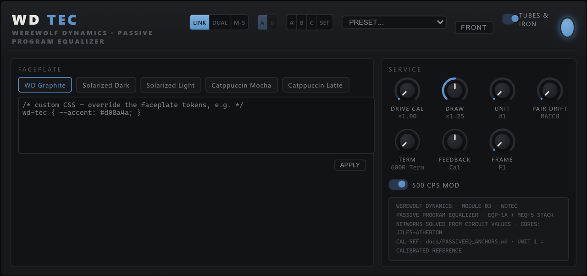Select LINK channel mode

(x=199, y=22)
